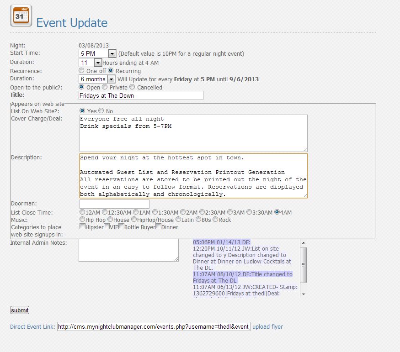Open the Start Time dropdown showing 5 PM
This screenshot has height=352, width=400.
[x=97, y=53]
